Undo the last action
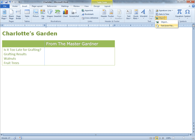The width and height of the screenshot is (195, 140). click(x=10, y=2)
